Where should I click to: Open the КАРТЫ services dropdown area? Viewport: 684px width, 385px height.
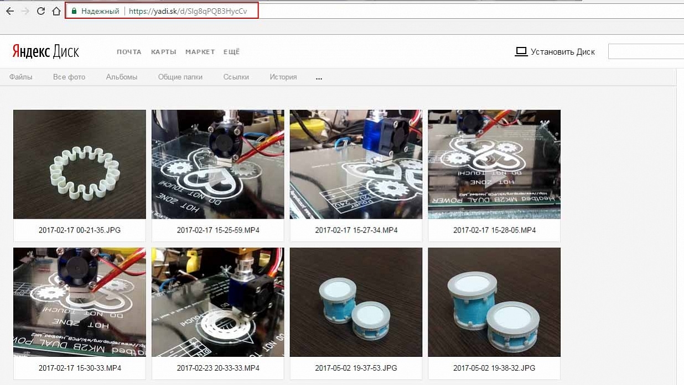[163, 51]
